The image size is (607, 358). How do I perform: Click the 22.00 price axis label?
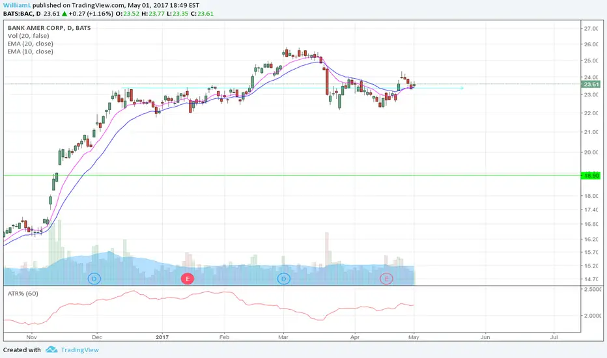(591, 113)
